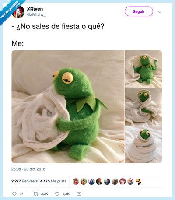Open middle-right Kermit wrapped photo
Image resolution: width=175 pixels, height=200 pixels.
pos(143,107)
